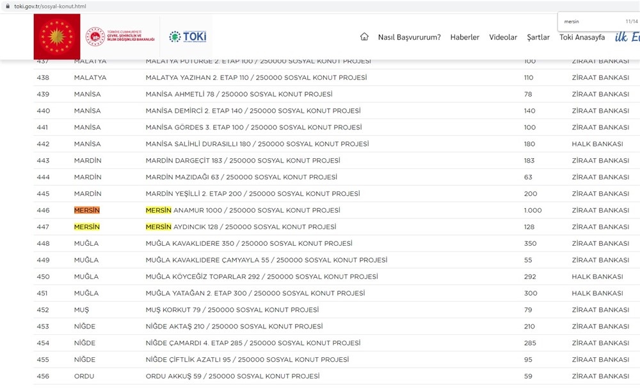
Task: Open the Nasıl Başvururum? menu item
Action: pos(409,37)
